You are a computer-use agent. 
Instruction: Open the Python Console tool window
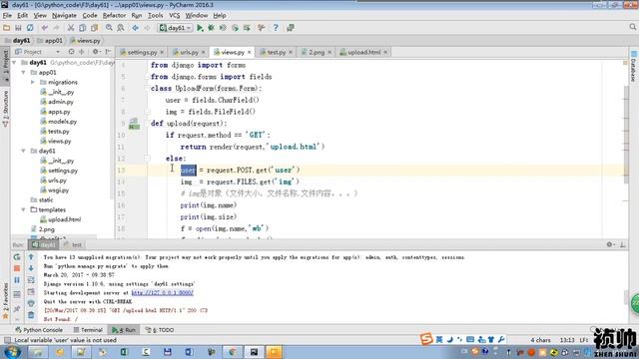coord(39,330)
